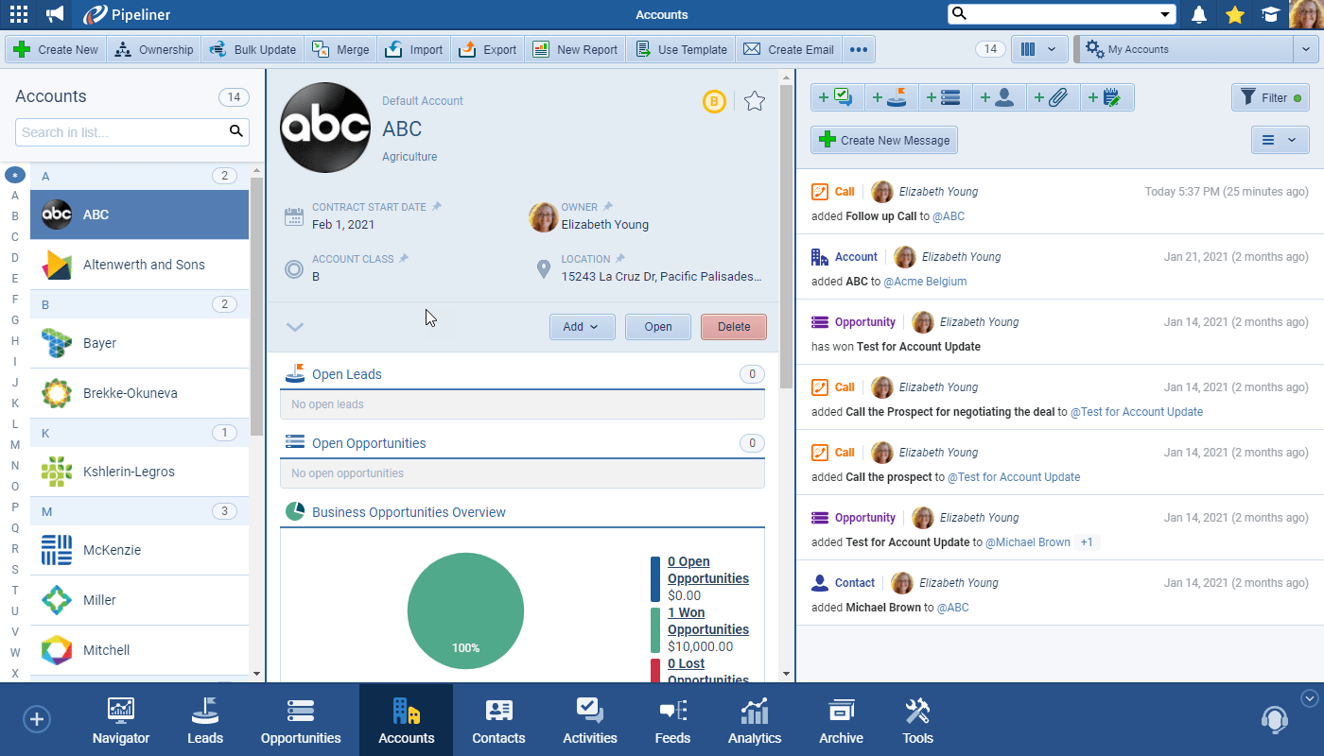Image resolution: width=1324 pixels, height=756 pixels.
Task: Click the add attachment paperclip icon
Action: (1053, 97)
